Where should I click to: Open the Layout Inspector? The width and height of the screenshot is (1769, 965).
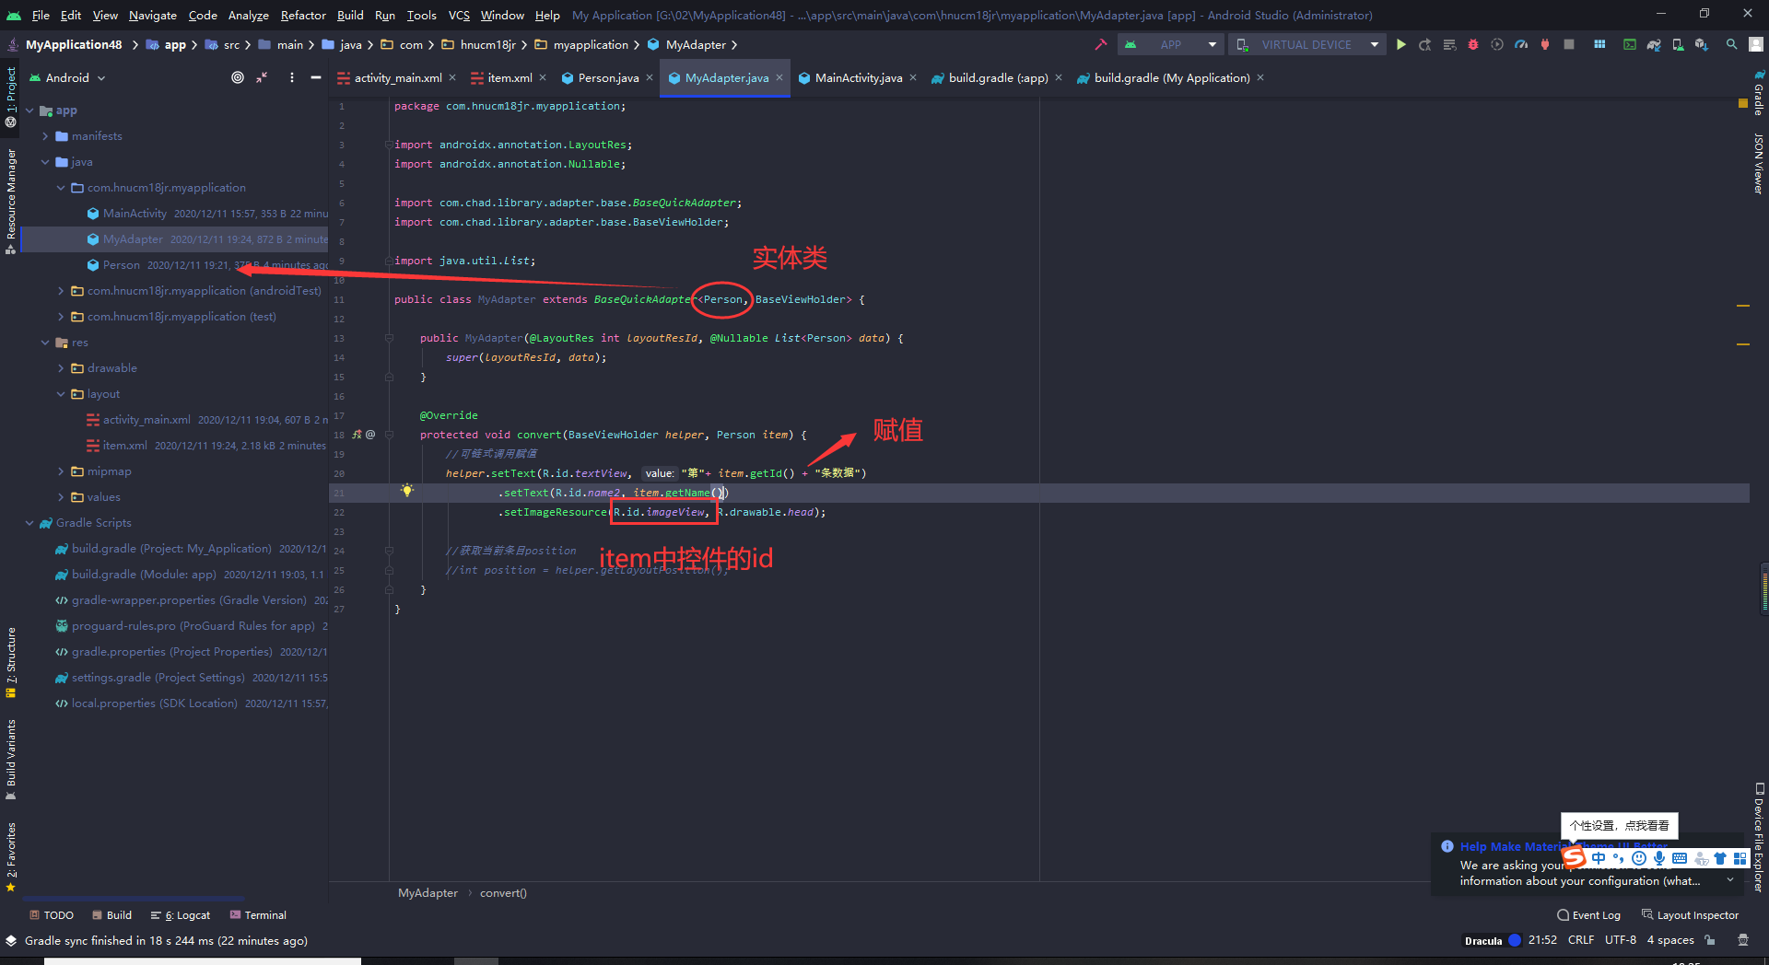pos(1691,914)
